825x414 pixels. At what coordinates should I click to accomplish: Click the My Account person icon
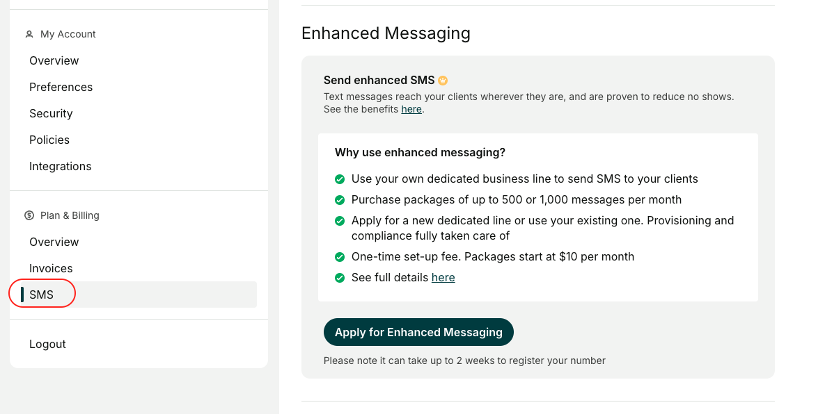(29, 34)
